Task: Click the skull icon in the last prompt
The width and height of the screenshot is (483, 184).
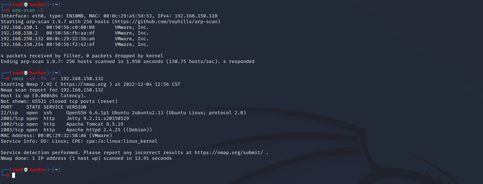Action: pyautogui.click(x=26, y=170)
